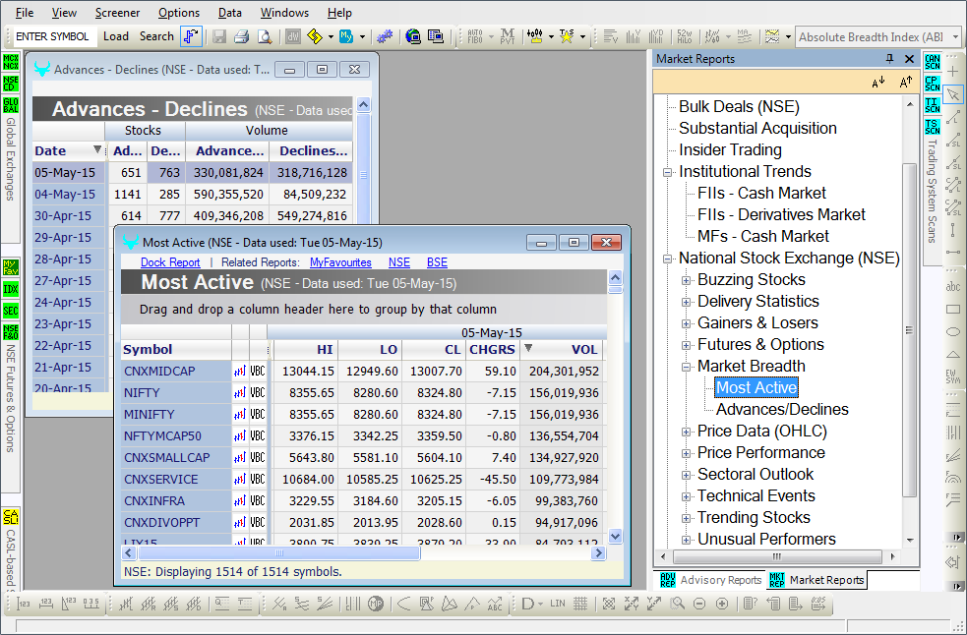Open the Options menu
967x635 pixels.
click(179, 13)
